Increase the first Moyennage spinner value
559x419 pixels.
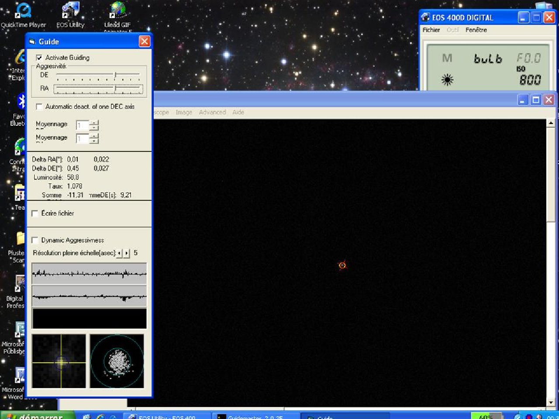[94, 123]
